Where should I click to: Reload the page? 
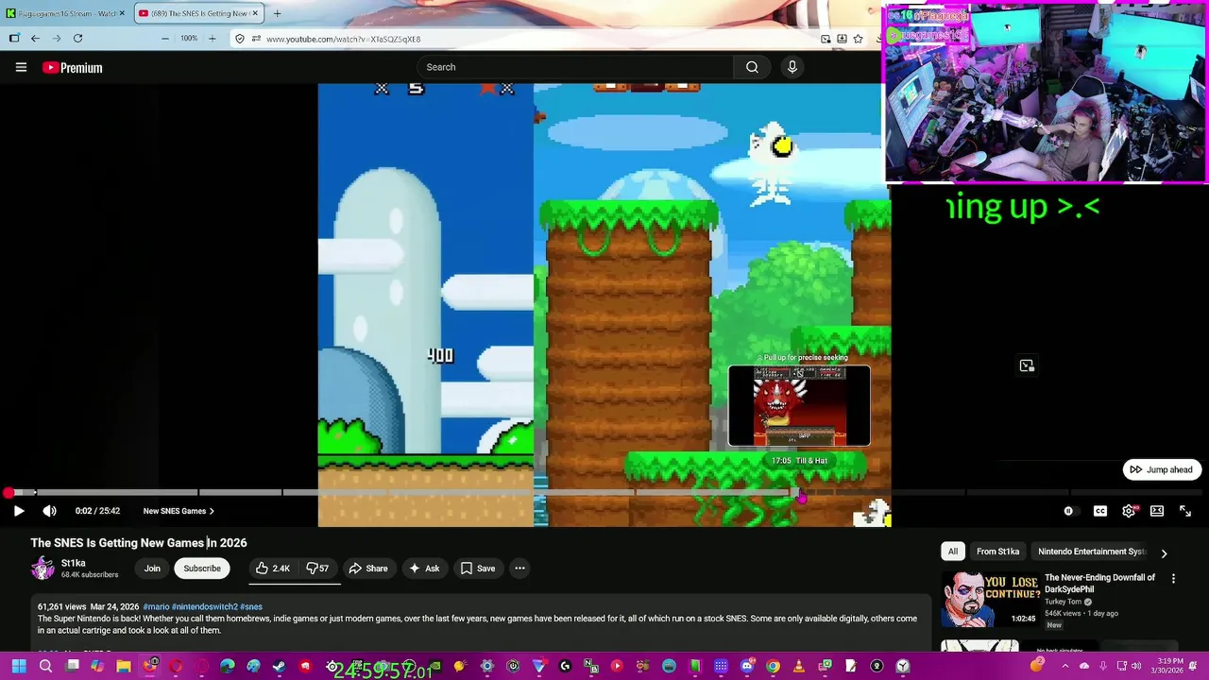click(x=77, y=39)
